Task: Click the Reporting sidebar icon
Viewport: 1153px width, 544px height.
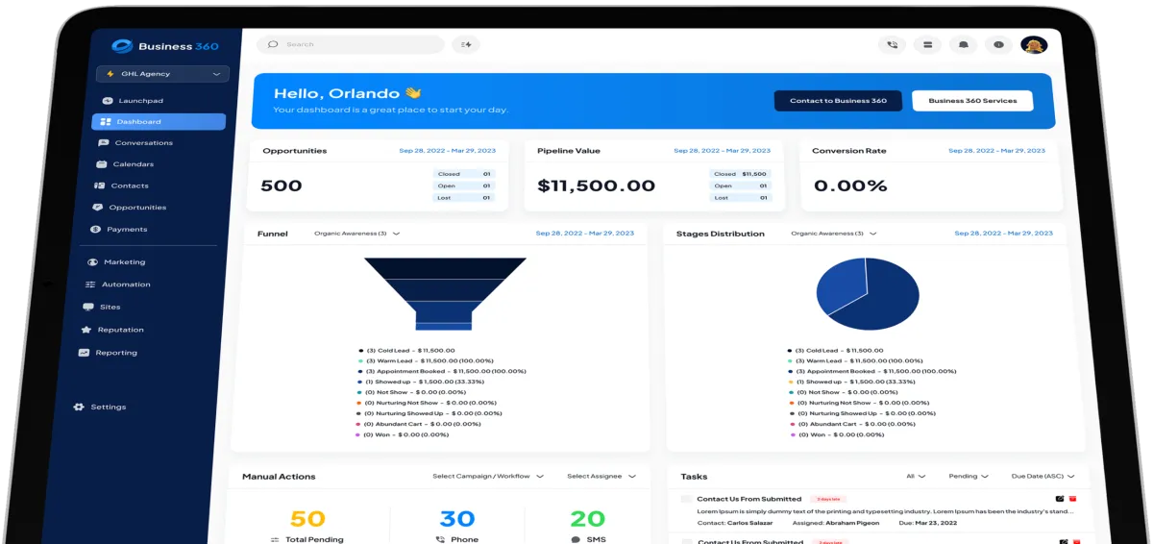Action: coord(84,353)
